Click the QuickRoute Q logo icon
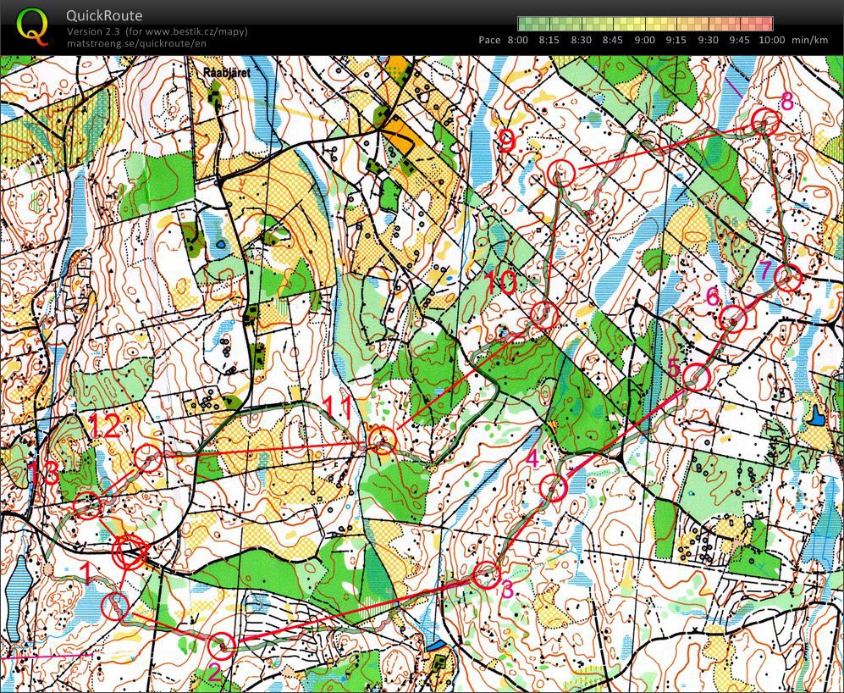Viewport: 844px width, 693px height. coord(32,27)
